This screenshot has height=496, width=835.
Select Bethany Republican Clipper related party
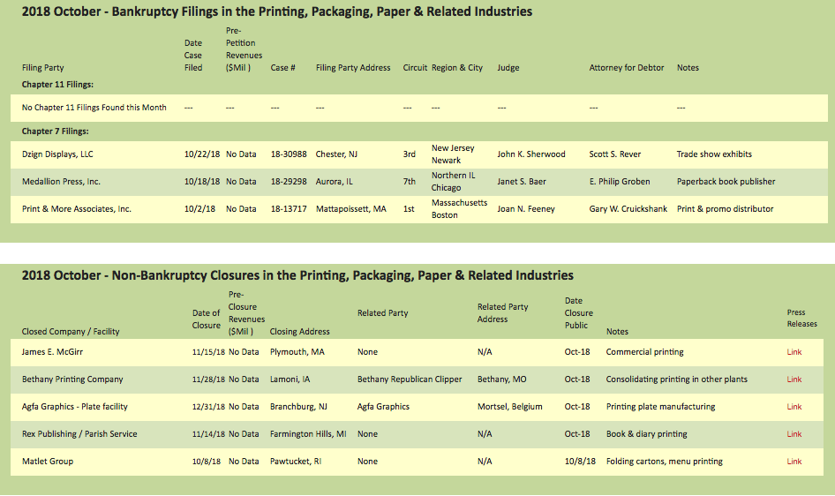pyautogui.click(x=410, y=380)
